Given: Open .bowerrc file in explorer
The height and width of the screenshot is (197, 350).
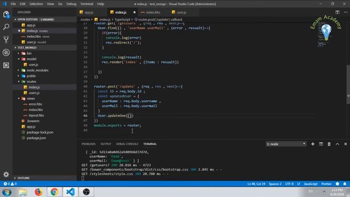Looking at the screenshot, I should click(x=45, y=121).
